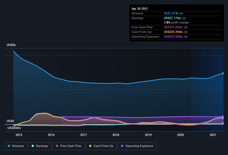Click the Operating Expenses line end-point marker
Screen dimensions: 228x155
click(223, 117)
